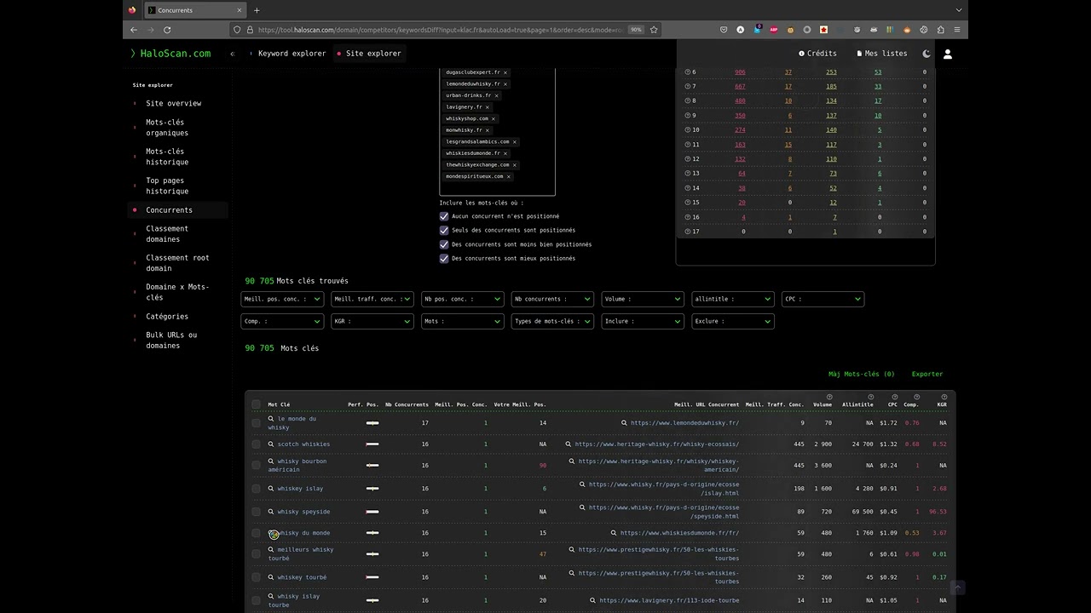Open the Crédits link

[817, 54]
